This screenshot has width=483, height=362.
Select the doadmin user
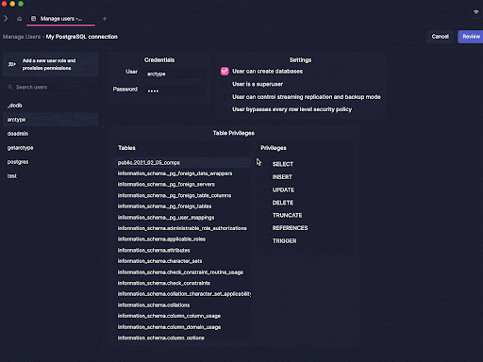[51, 134]
